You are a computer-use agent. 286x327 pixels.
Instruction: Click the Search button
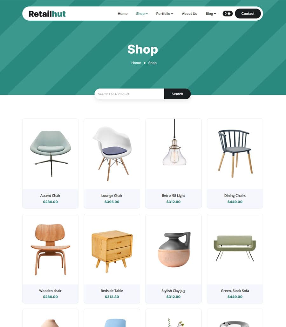coord(177,94)
